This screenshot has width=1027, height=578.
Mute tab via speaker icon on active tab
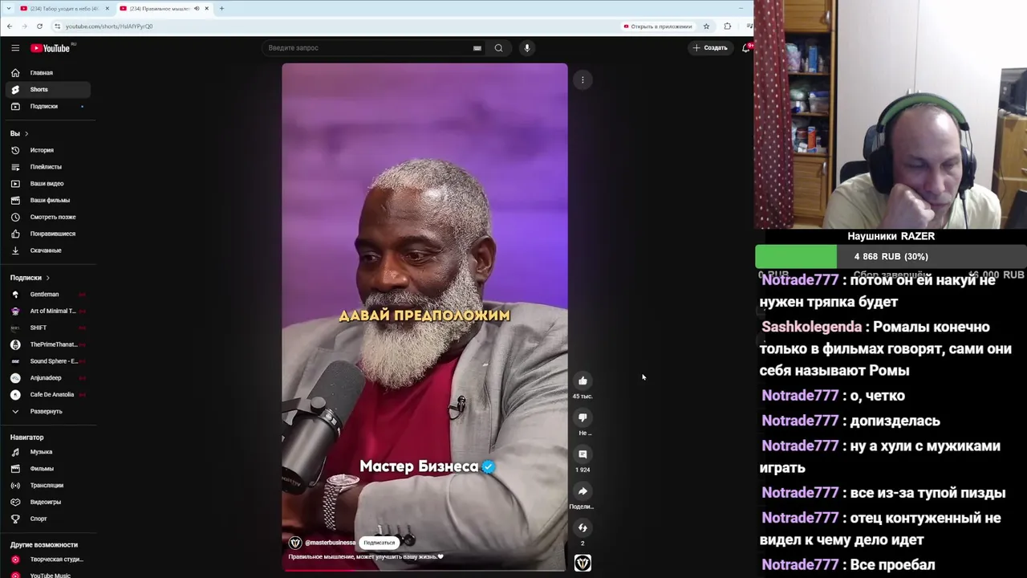[x=197, y=9]
